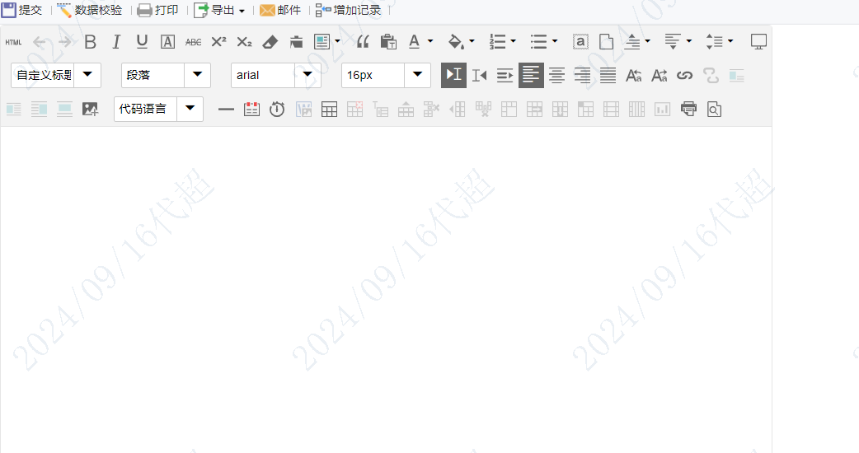Toggle italic formatting

pyautogui.click(x=116, y=42)
